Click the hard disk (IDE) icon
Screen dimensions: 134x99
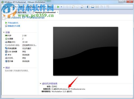tap(6, 42)
